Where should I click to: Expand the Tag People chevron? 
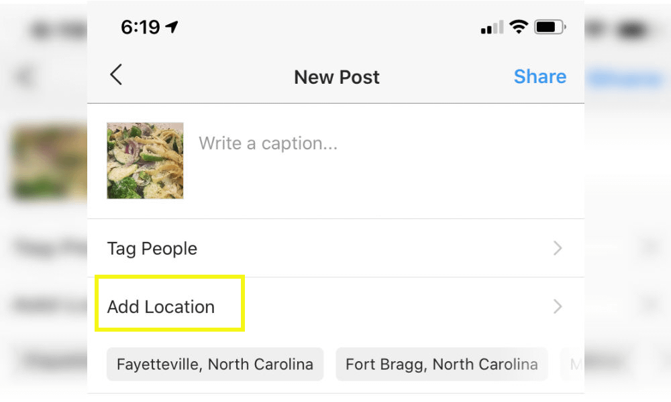point(558,248)
